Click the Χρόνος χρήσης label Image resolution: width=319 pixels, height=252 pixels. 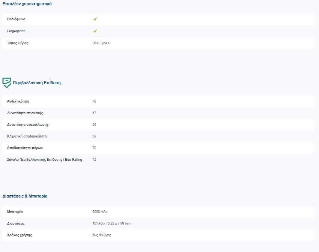pos(20,235)
